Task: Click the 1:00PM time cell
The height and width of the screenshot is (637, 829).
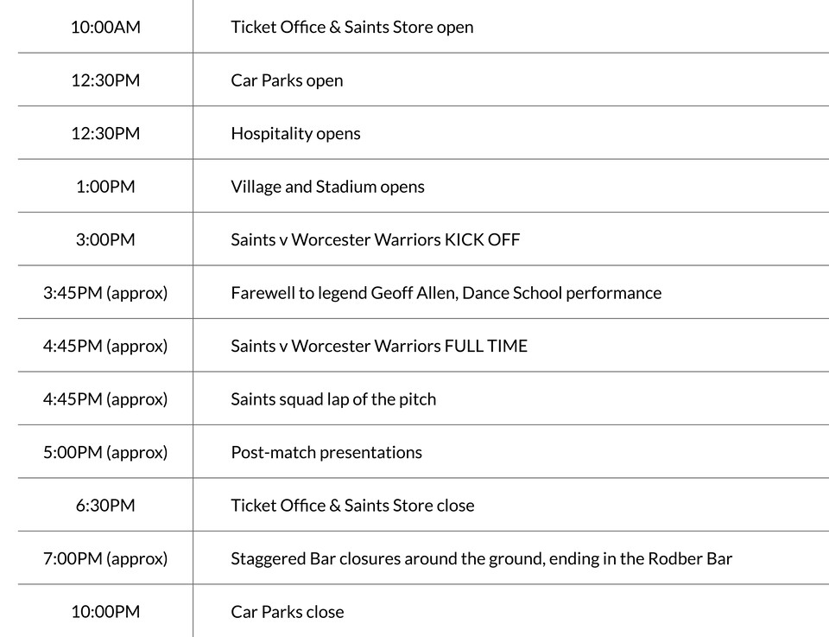Action: click(x=105, y=187)
